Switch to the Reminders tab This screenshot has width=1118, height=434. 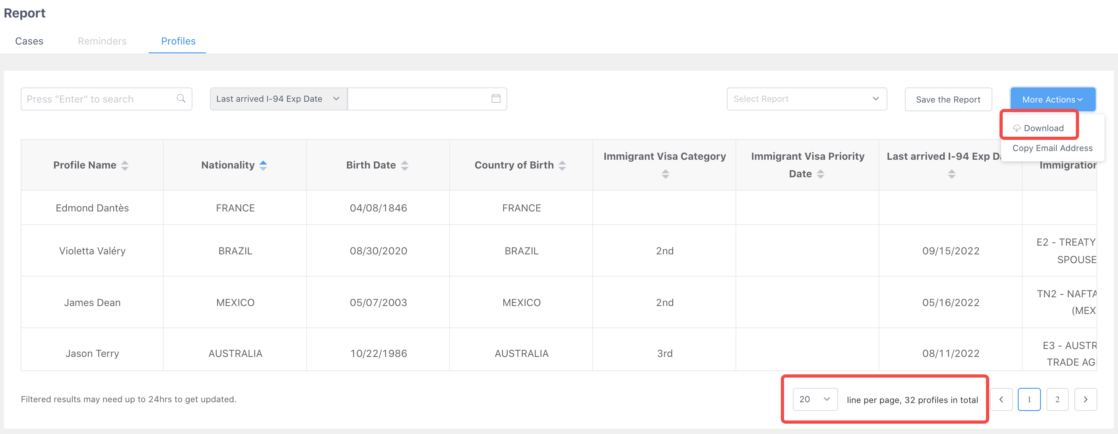pos(102,41)
